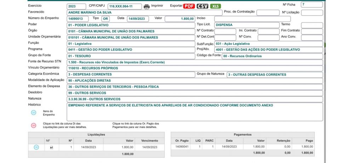This screenshot has width=354, height=163.
Task: Click the Grupo de Natureza field
Action: tap(275, 75)
